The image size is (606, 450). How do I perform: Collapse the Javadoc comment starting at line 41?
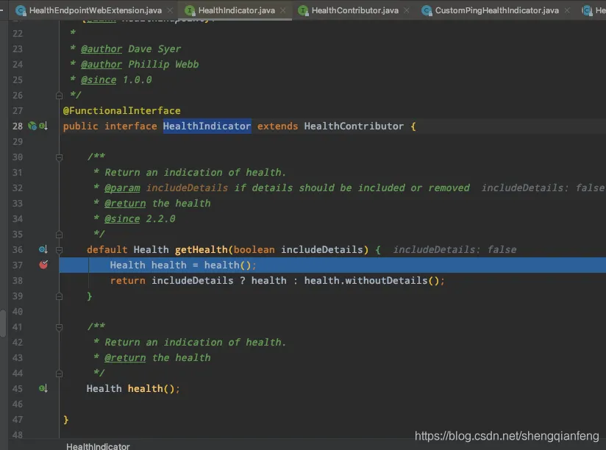[59, 327]
